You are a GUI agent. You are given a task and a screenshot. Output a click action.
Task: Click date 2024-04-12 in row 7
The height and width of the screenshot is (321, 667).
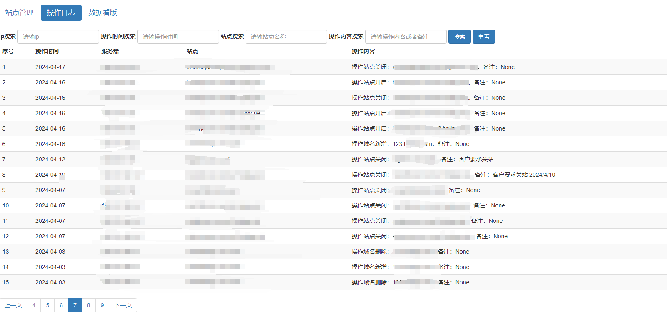(x=50, y=159)
